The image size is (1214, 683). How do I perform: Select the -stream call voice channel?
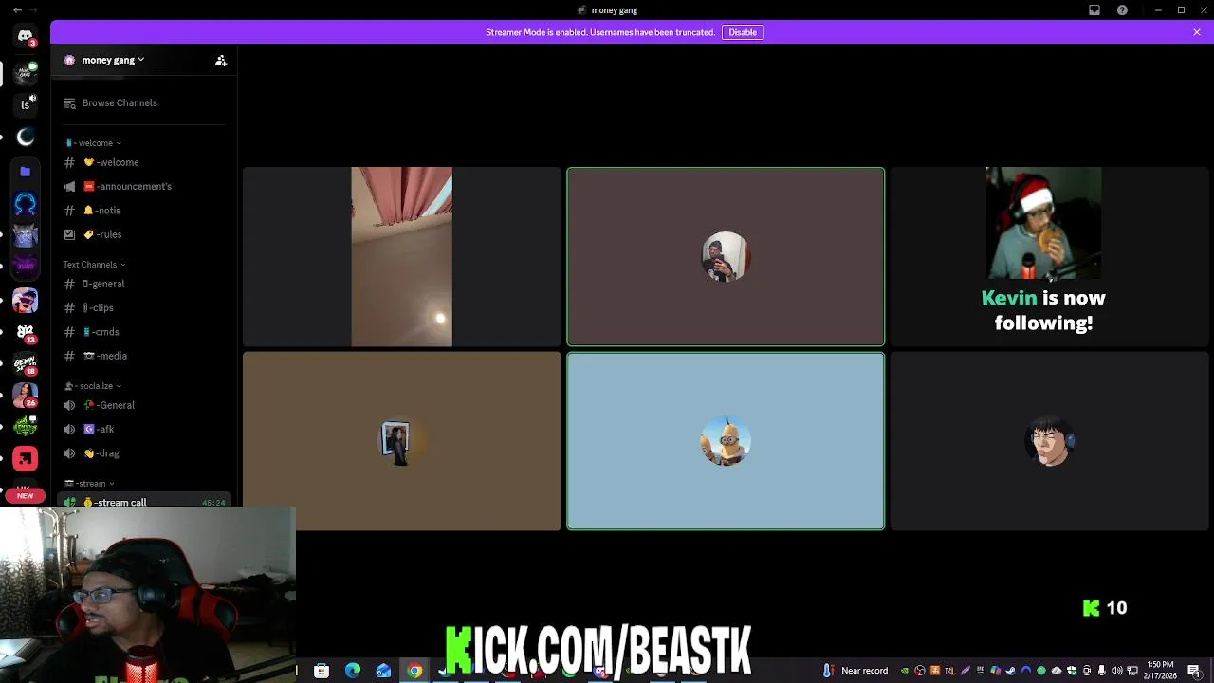142,501
